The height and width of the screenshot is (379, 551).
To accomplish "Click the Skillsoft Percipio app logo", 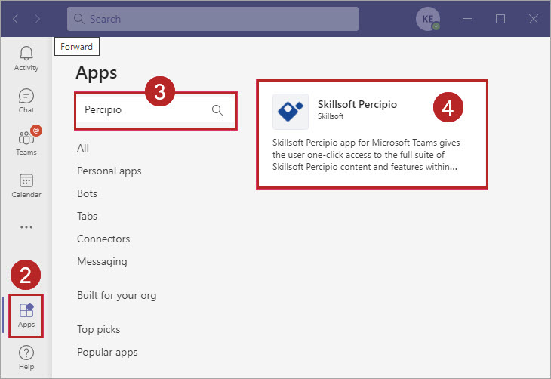I will click(291, 112).
